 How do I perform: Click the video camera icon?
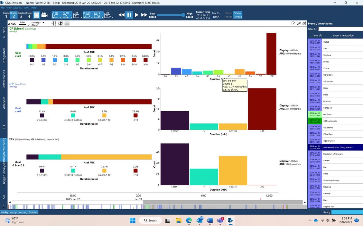(x=44, y=15)
